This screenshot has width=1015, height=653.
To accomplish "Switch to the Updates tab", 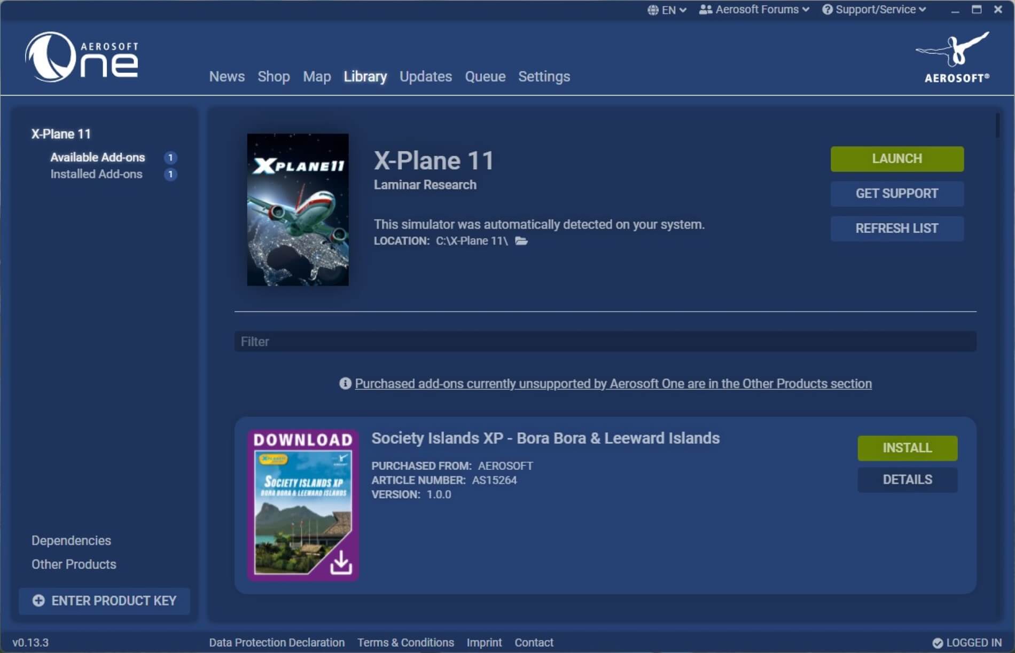I will click(x=425, y=76).
